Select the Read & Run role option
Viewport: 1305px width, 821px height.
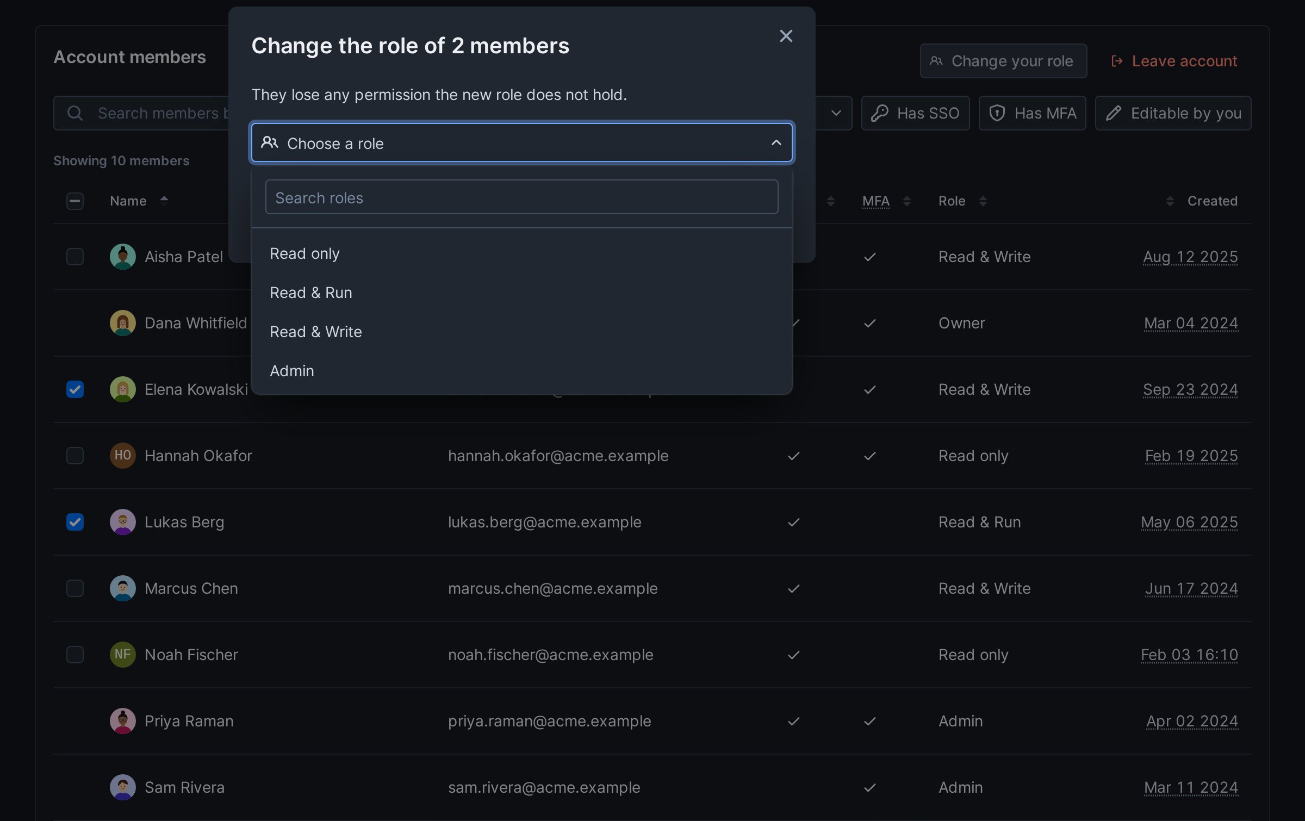click(x=521, y=293)
